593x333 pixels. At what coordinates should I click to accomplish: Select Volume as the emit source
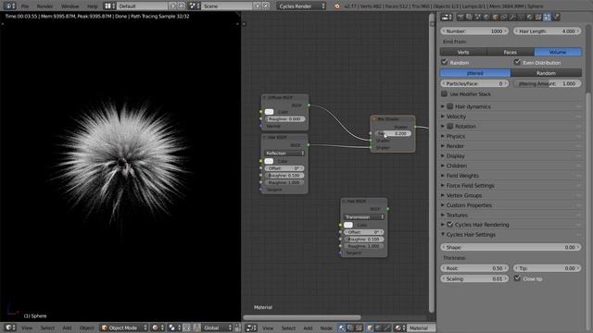click(x=558, y=52)
